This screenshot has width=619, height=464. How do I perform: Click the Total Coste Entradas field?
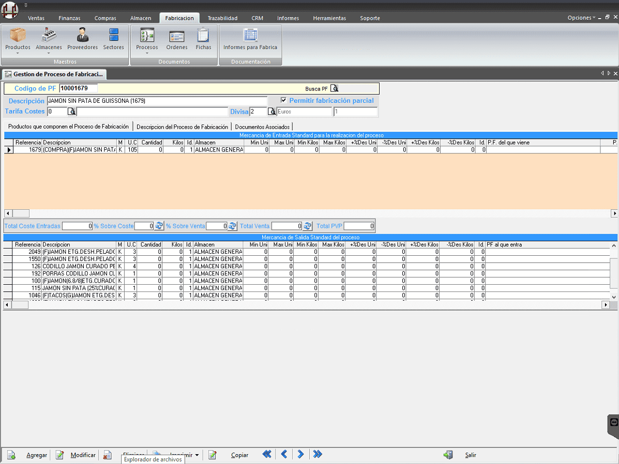point(77,226)
